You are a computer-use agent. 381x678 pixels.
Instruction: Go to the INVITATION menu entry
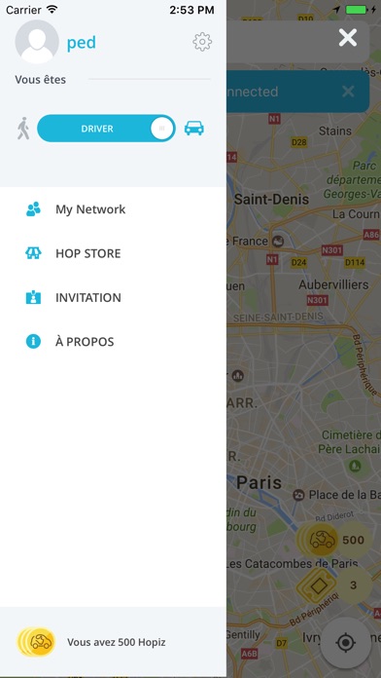click(113, 297)
